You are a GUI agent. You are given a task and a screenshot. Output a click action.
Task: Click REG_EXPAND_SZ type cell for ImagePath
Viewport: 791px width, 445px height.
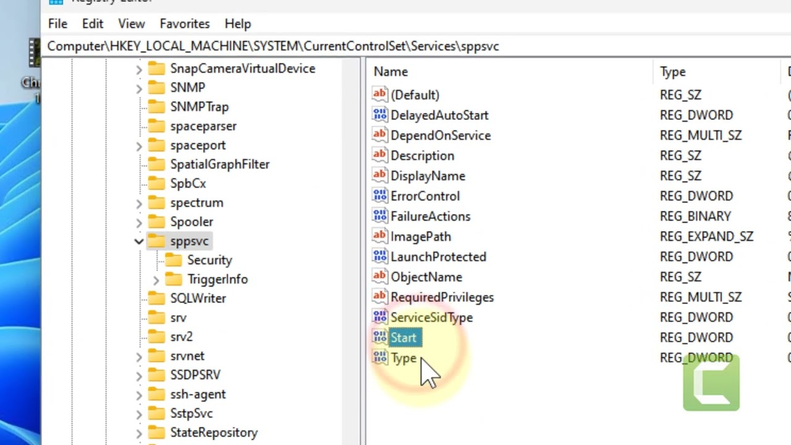[x=706, y=236]
